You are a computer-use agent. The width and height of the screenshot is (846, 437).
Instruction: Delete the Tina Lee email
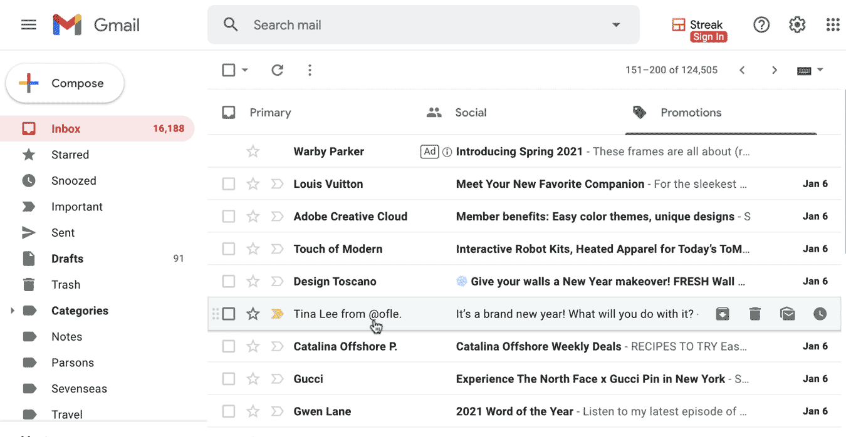coord(755,314)
